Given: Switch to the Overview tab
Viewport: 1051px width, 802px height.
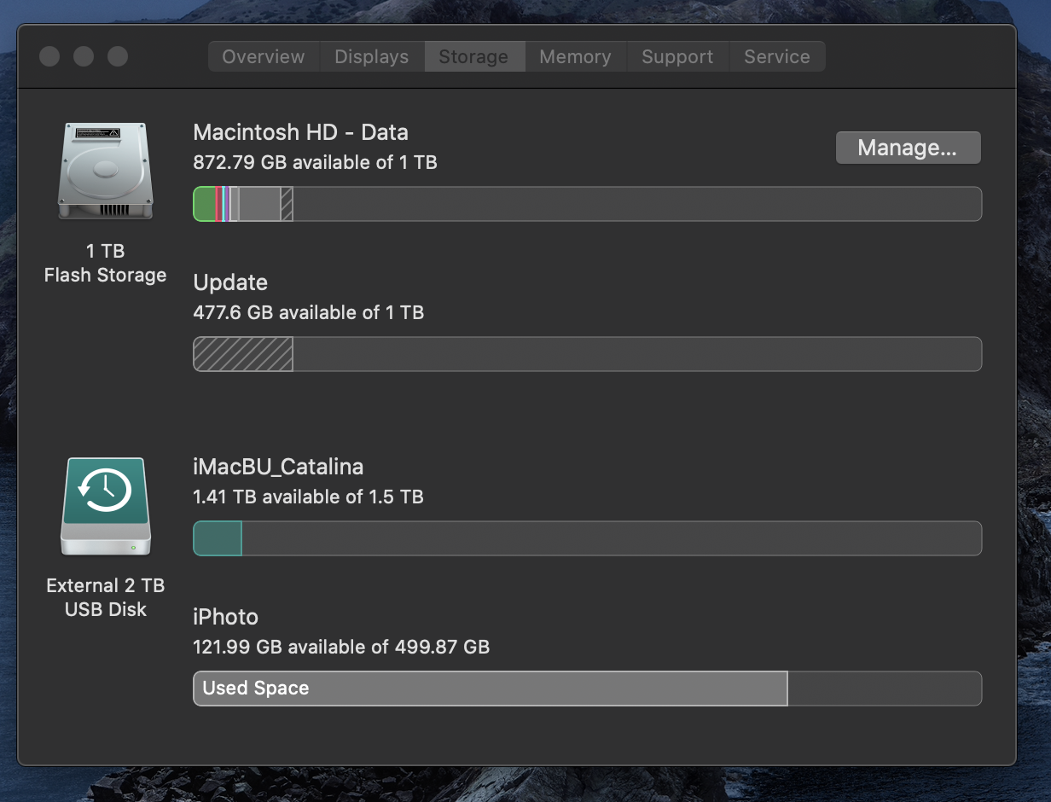Looking at the screenshot, I should (x=264, y=56).
